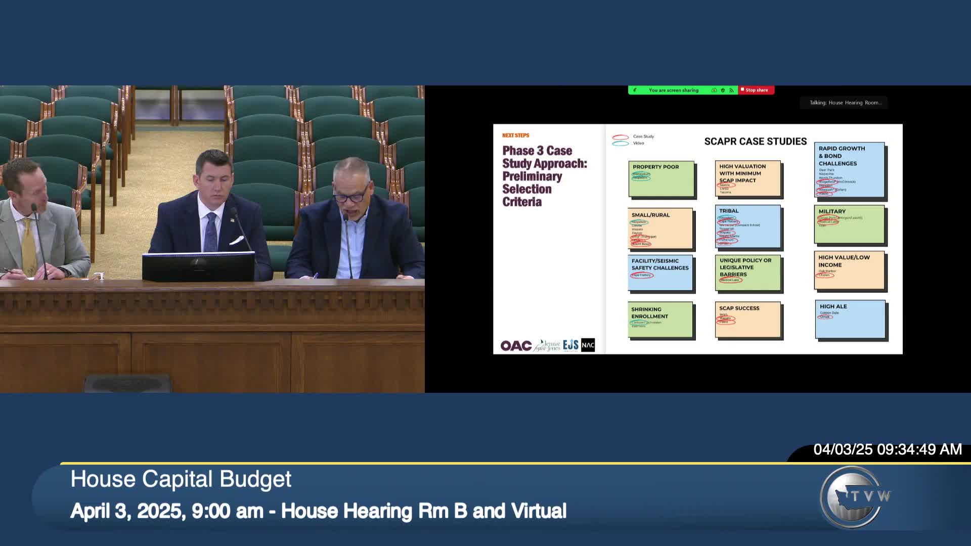The height and width of the screenshot is (546, 971).
Task: Click the SCAPR Case Studies heading
Action: [x=755, y=142]
